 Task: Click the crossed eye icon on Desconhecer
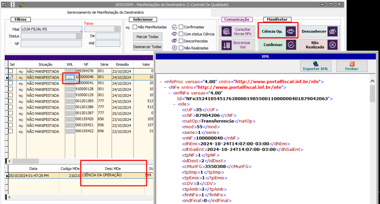pos(333,31)
